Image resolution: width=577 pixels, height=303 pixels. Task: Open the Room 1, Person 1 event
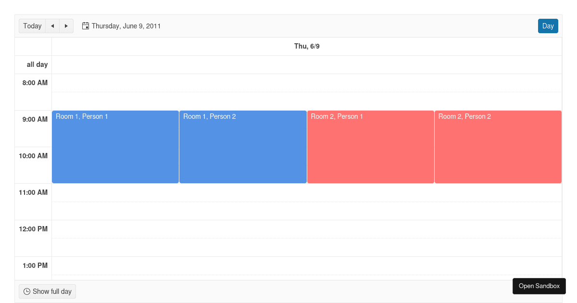tap(115, 147)
